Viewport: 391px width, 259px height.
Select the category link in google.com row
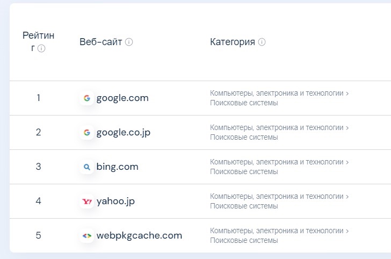click(x=279, y=98)
